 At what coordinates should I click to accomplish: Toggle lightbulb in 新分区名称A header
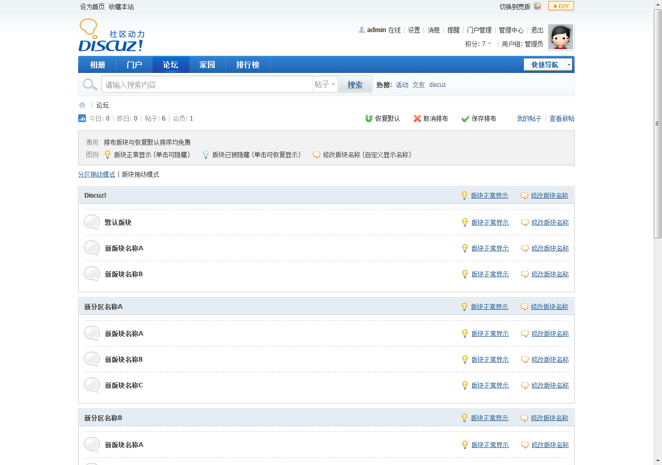coord(464,307)
